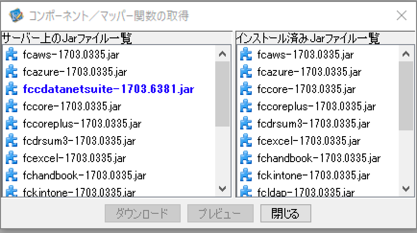Click the application icon in the dialog title bar

click(16, 15)
